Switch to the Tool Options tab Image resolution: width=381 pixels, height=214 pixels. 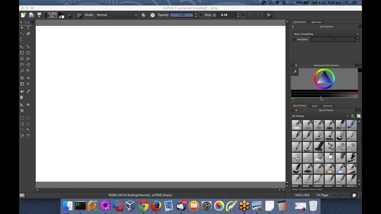pyautogui.click(x=299, y=22)
